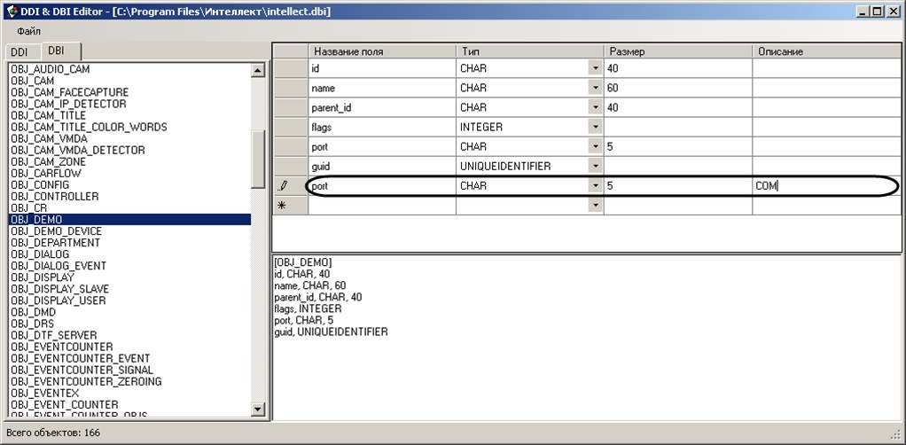Select OBJ_CAM_FACECAPTURE in the list
Screen dimensions: 906x445
(x=70, y=92)
